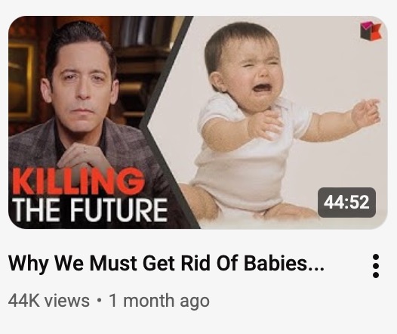This screenshot has width=397, height=334.
Task: Click the '1 month ago' upload date
Action: coord(159,301)
